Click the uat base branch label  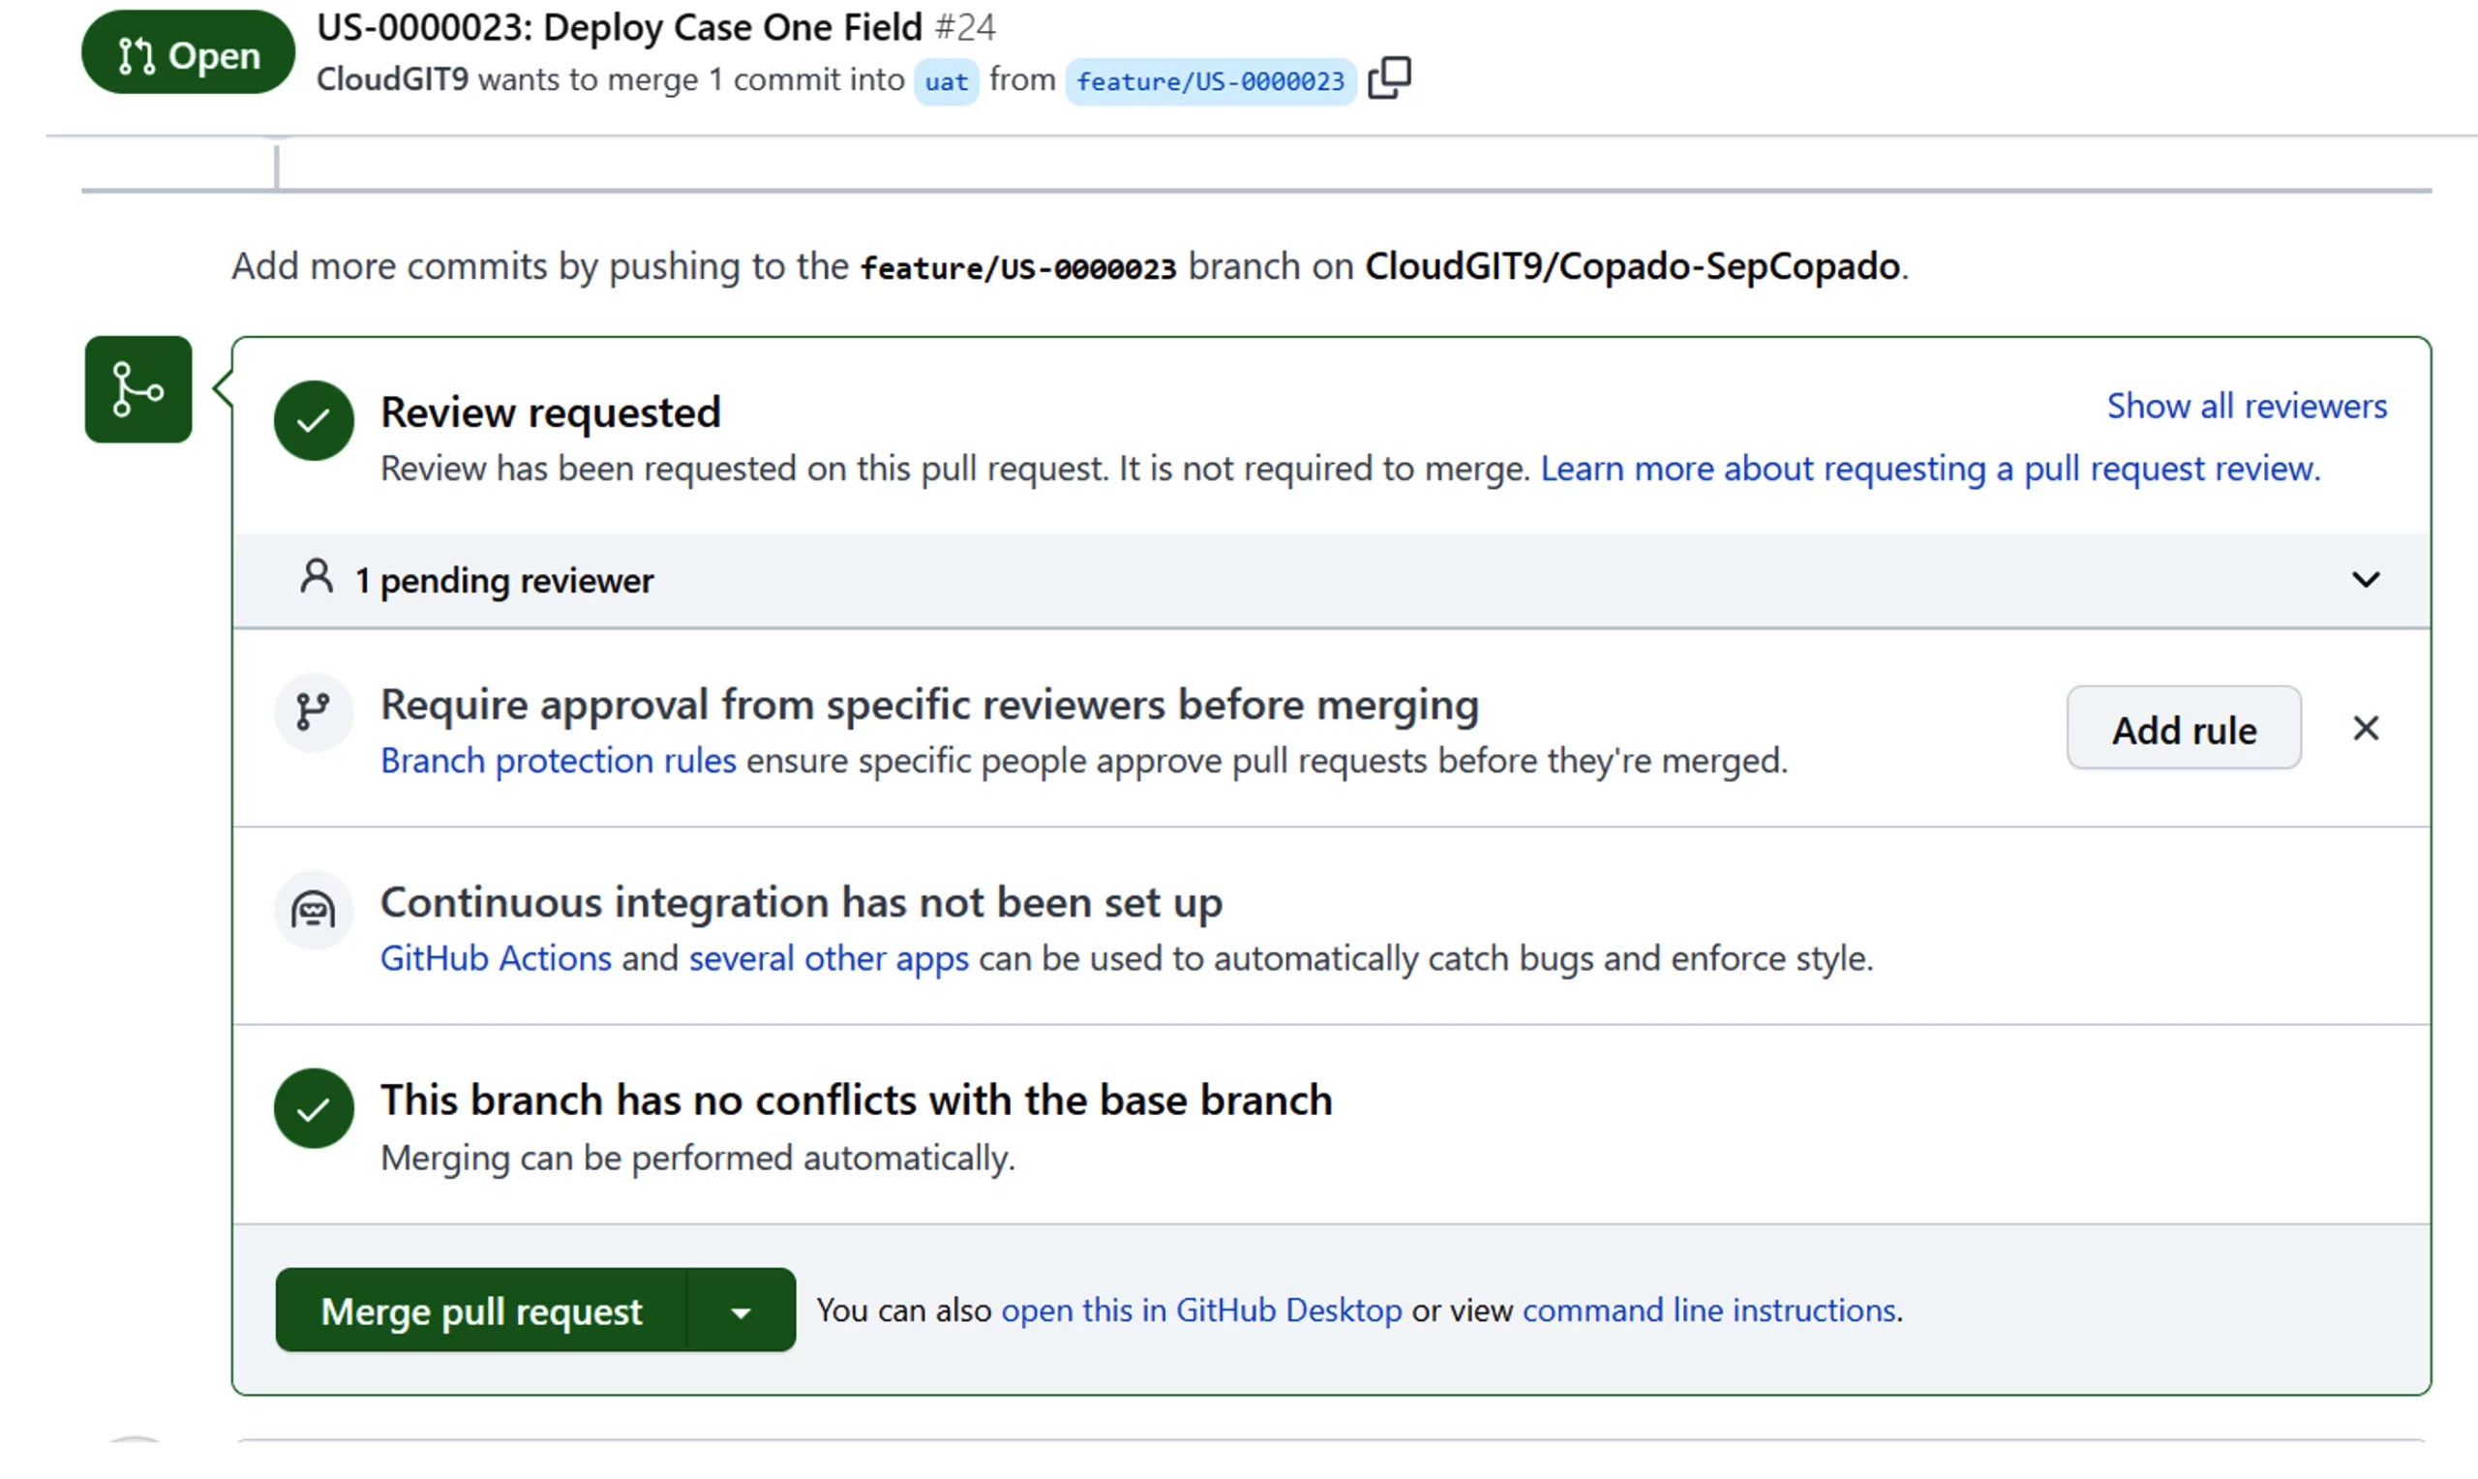coord(946,81)
